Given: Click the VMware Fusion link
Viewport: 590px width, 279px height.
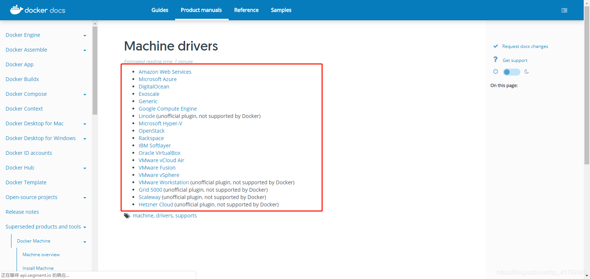Looking at the screenshot, I should tap(157, 168).
